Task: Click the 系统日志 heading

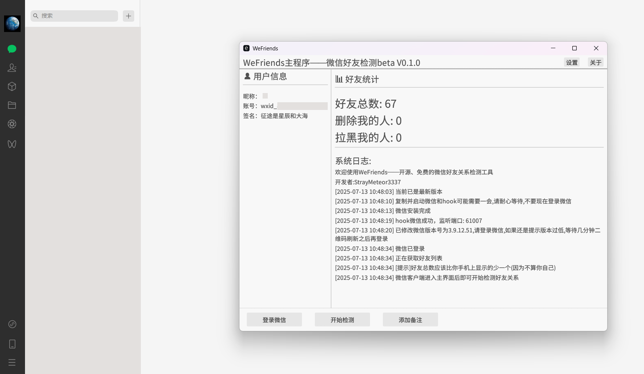Action: click(x=353, y=161)
